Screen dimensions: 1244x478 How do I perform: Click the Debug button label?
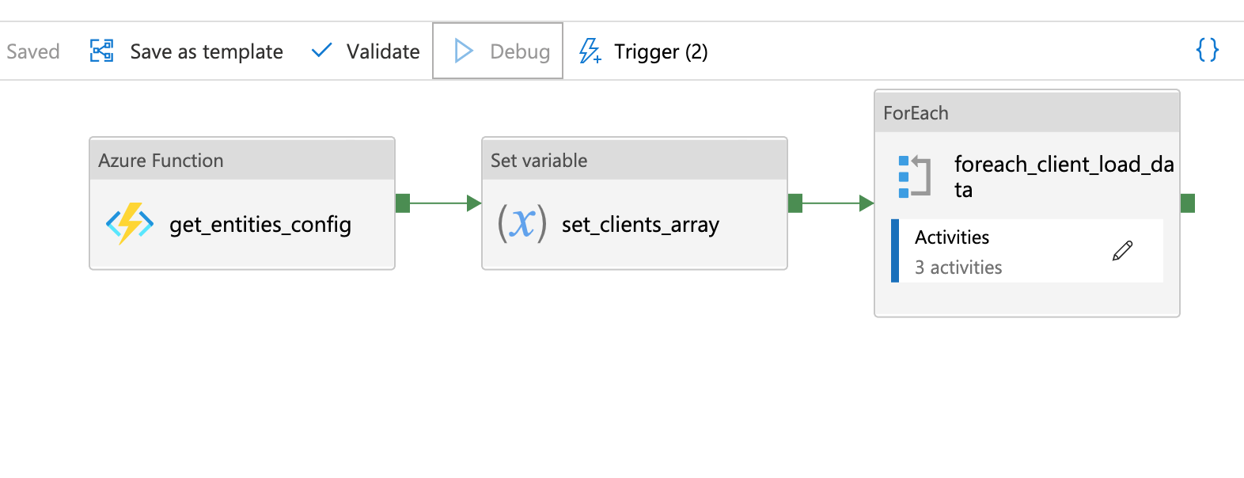click(520, 51)
